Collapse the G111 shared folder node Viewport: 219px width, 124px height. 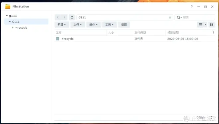point(10,22)
